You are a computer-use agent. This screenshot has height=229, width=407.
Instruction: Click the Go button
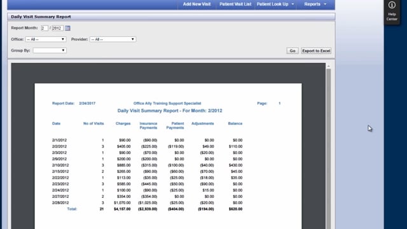pyautogui.click(x=293, y=51)
